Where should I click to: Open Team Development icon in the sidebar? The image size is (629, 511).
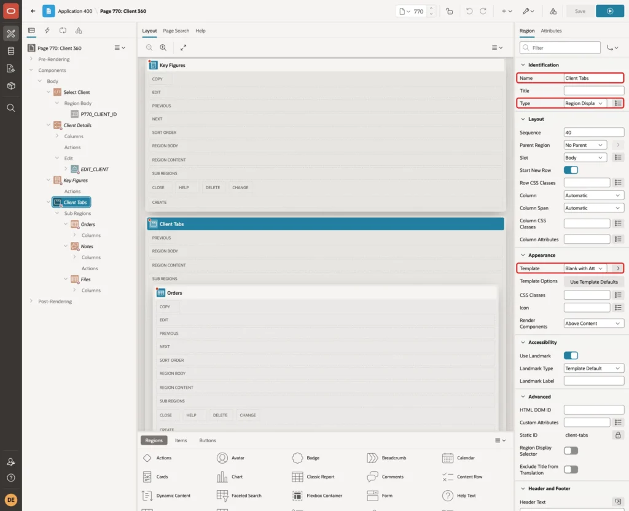pos(11,68)
